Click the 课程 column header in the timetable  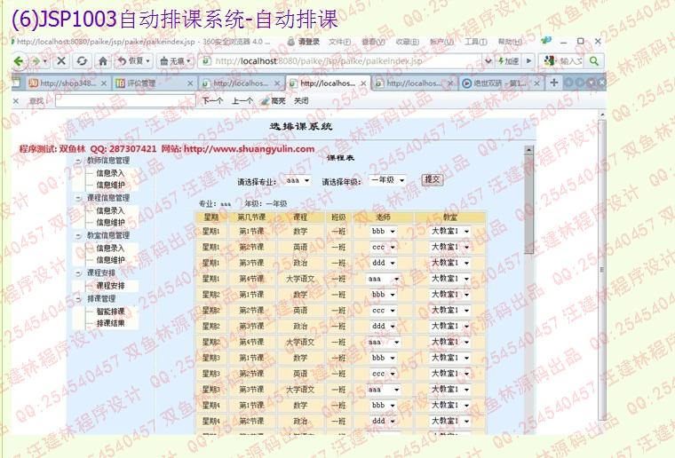point(300,217)
